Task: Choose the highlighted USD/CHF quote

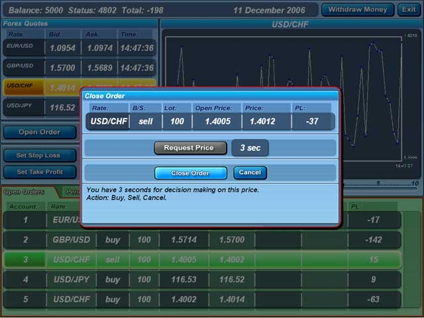Action: [x=40, y=87]
